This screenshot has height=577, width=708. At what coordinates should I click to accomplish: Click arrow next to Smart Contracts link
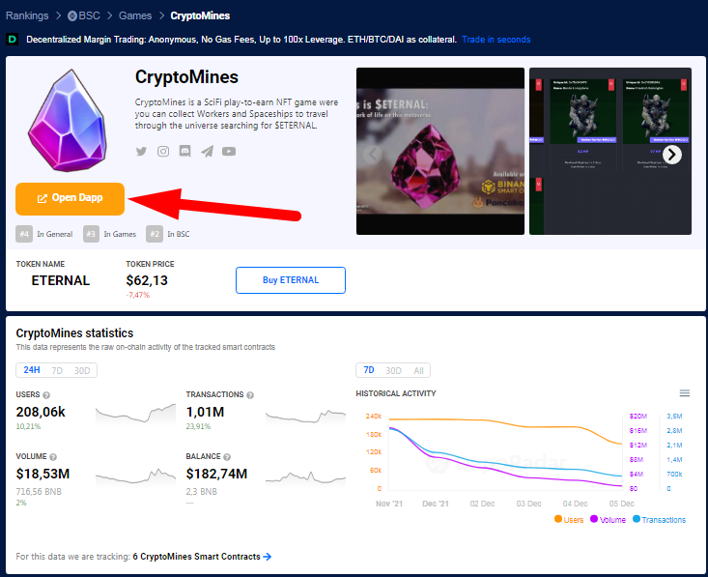coord(267,557)
